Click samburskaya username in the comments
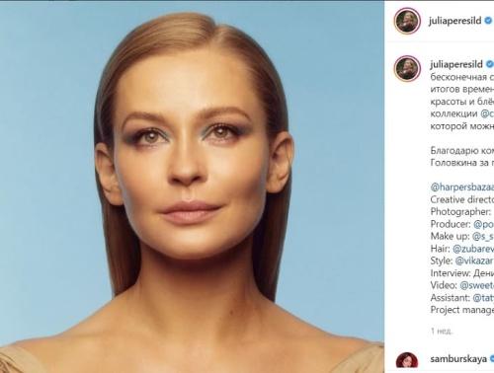 click(458, 359)
